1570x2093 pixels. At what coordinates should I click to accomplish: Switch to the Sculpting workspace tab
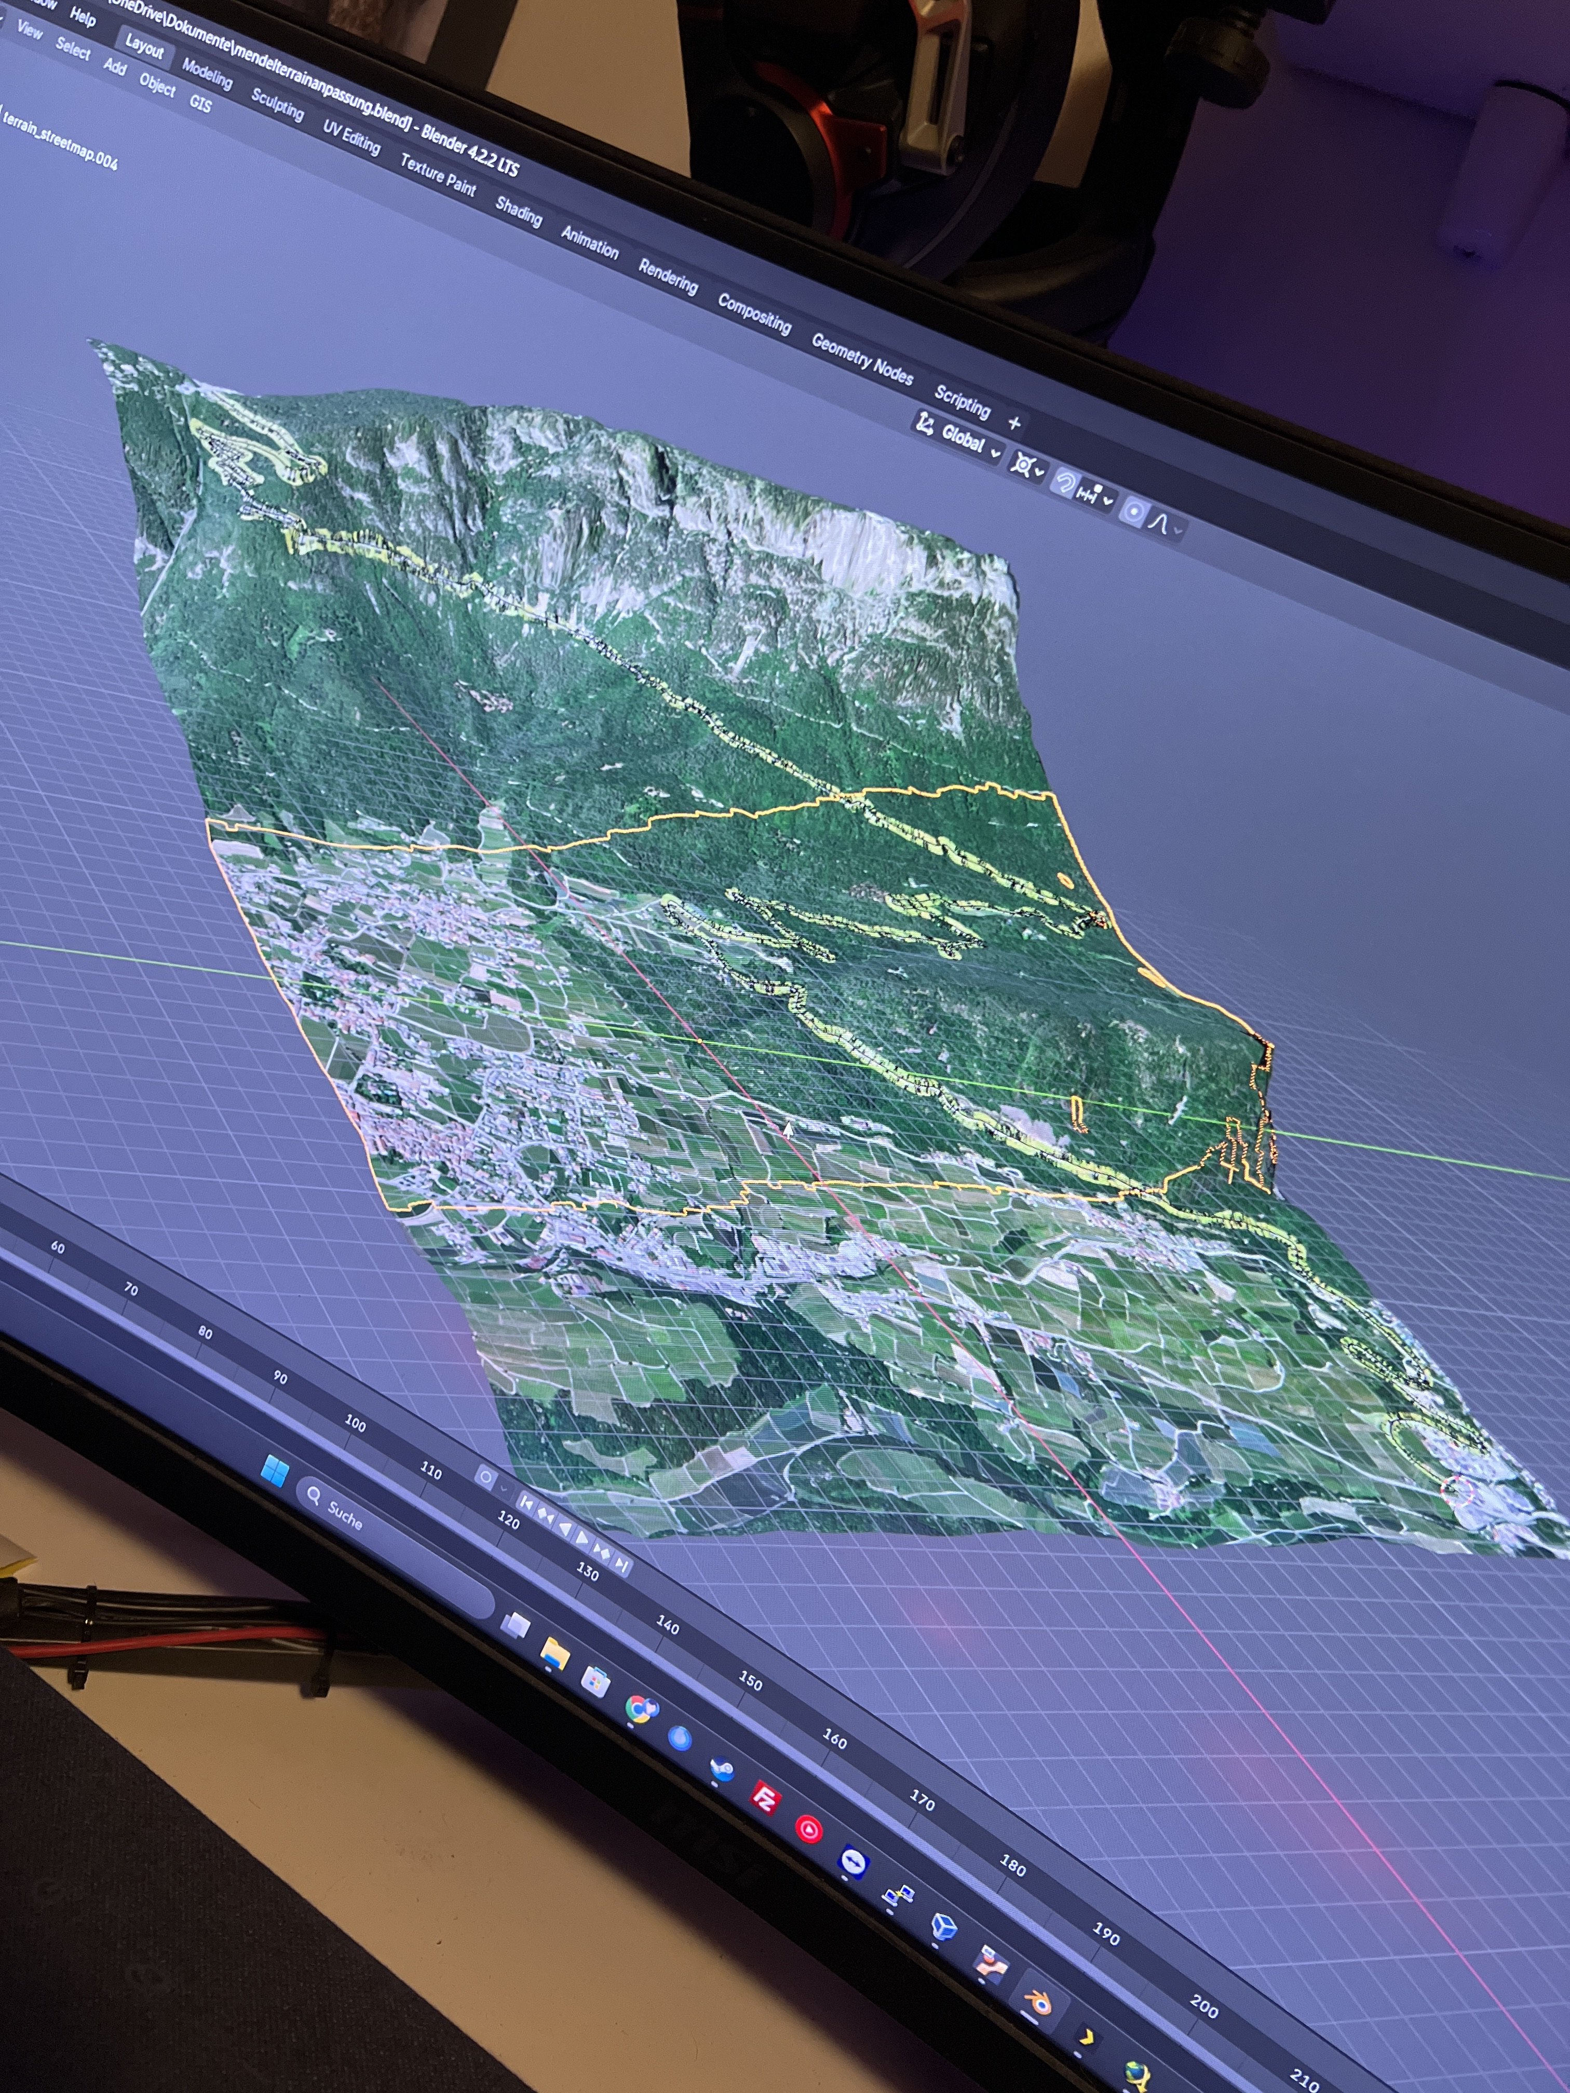[277, 105]
